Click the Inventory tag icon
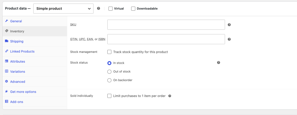Screen dimensions: 297x115 7,31
